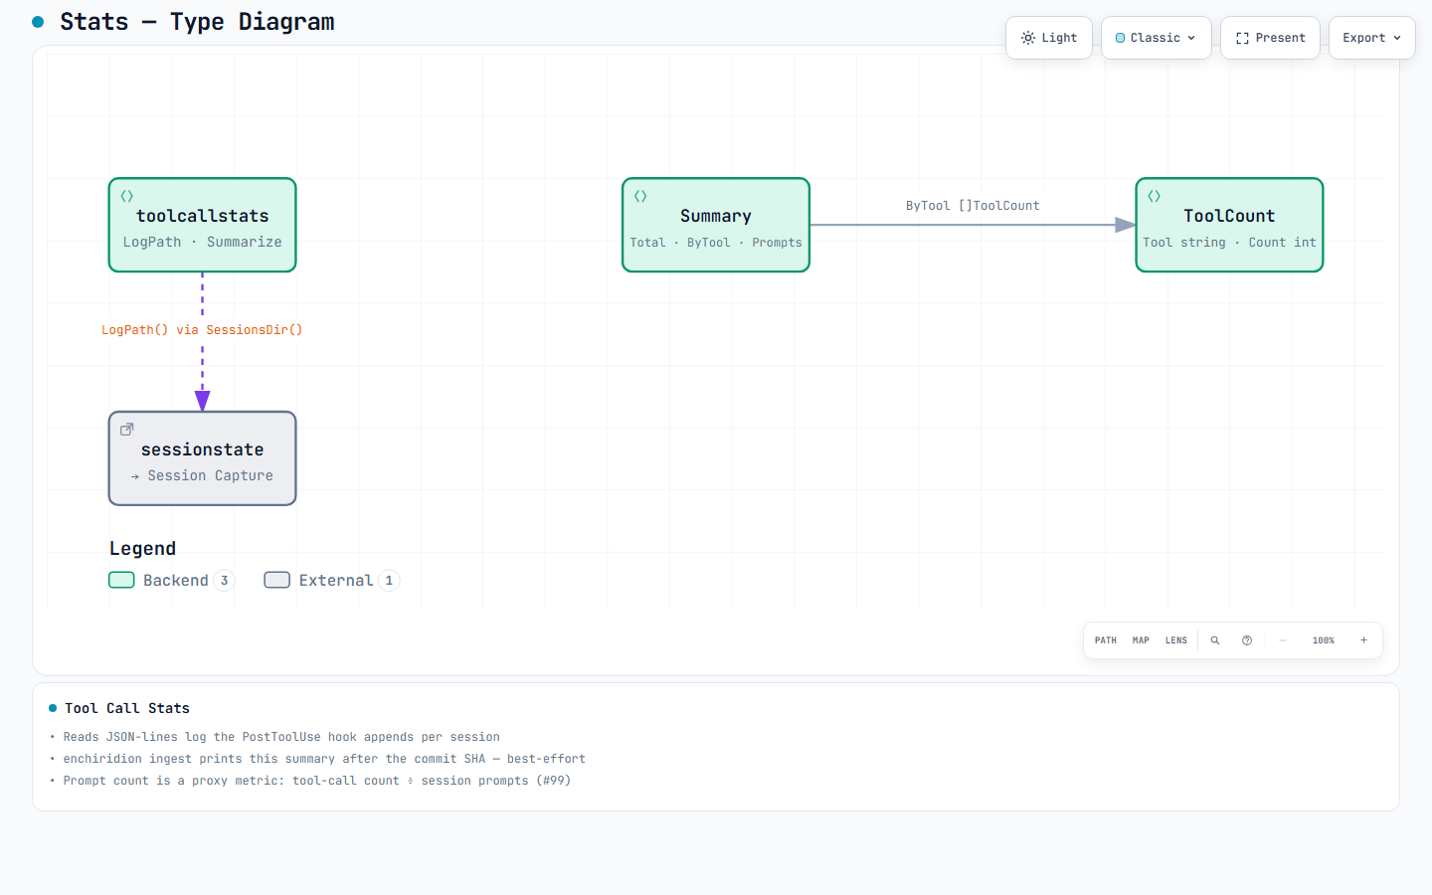This screenshot has height=895, width=1432.
Task: Click the "Legend" heading
Action: click(142, 549)
